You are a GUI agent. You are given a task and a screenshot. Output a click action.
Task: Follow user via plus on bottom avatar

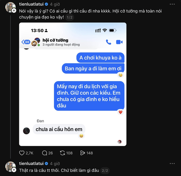pyautogui.click(x=14, y=170)
